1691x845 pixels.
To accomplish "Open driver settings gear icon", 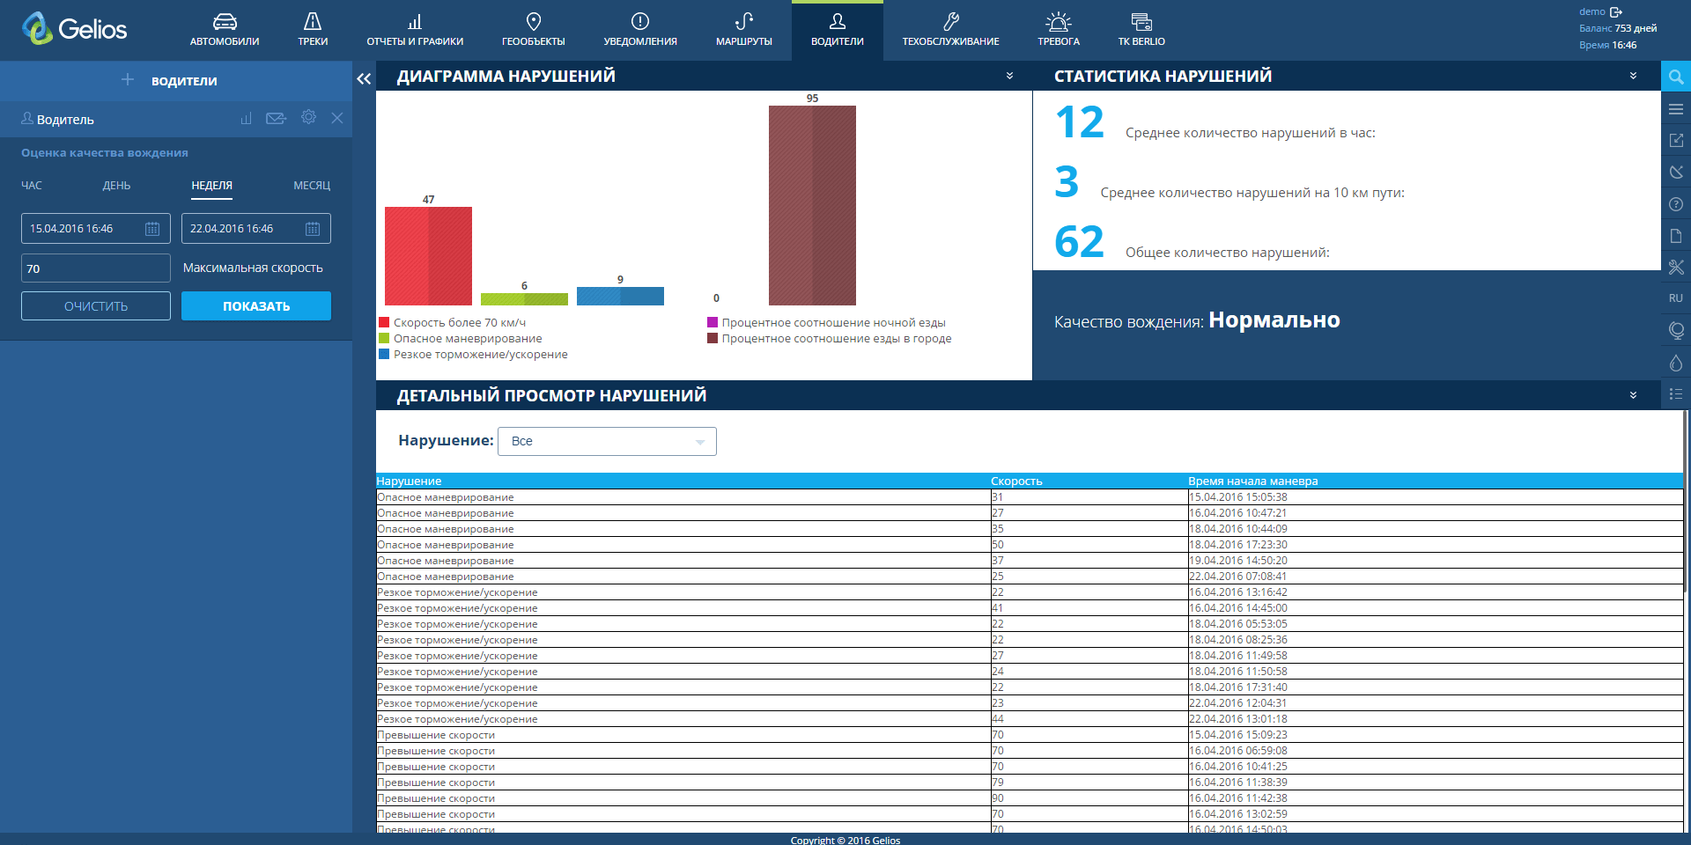I will click(308, 118).
